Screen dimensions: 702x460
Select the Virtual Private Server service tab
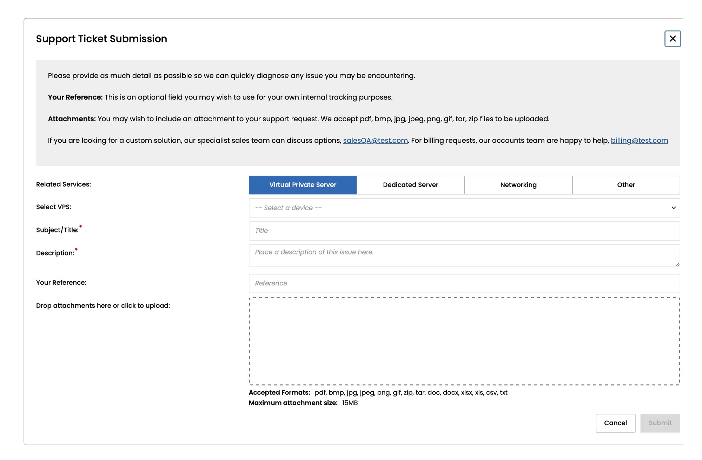(x=303, y=185)
